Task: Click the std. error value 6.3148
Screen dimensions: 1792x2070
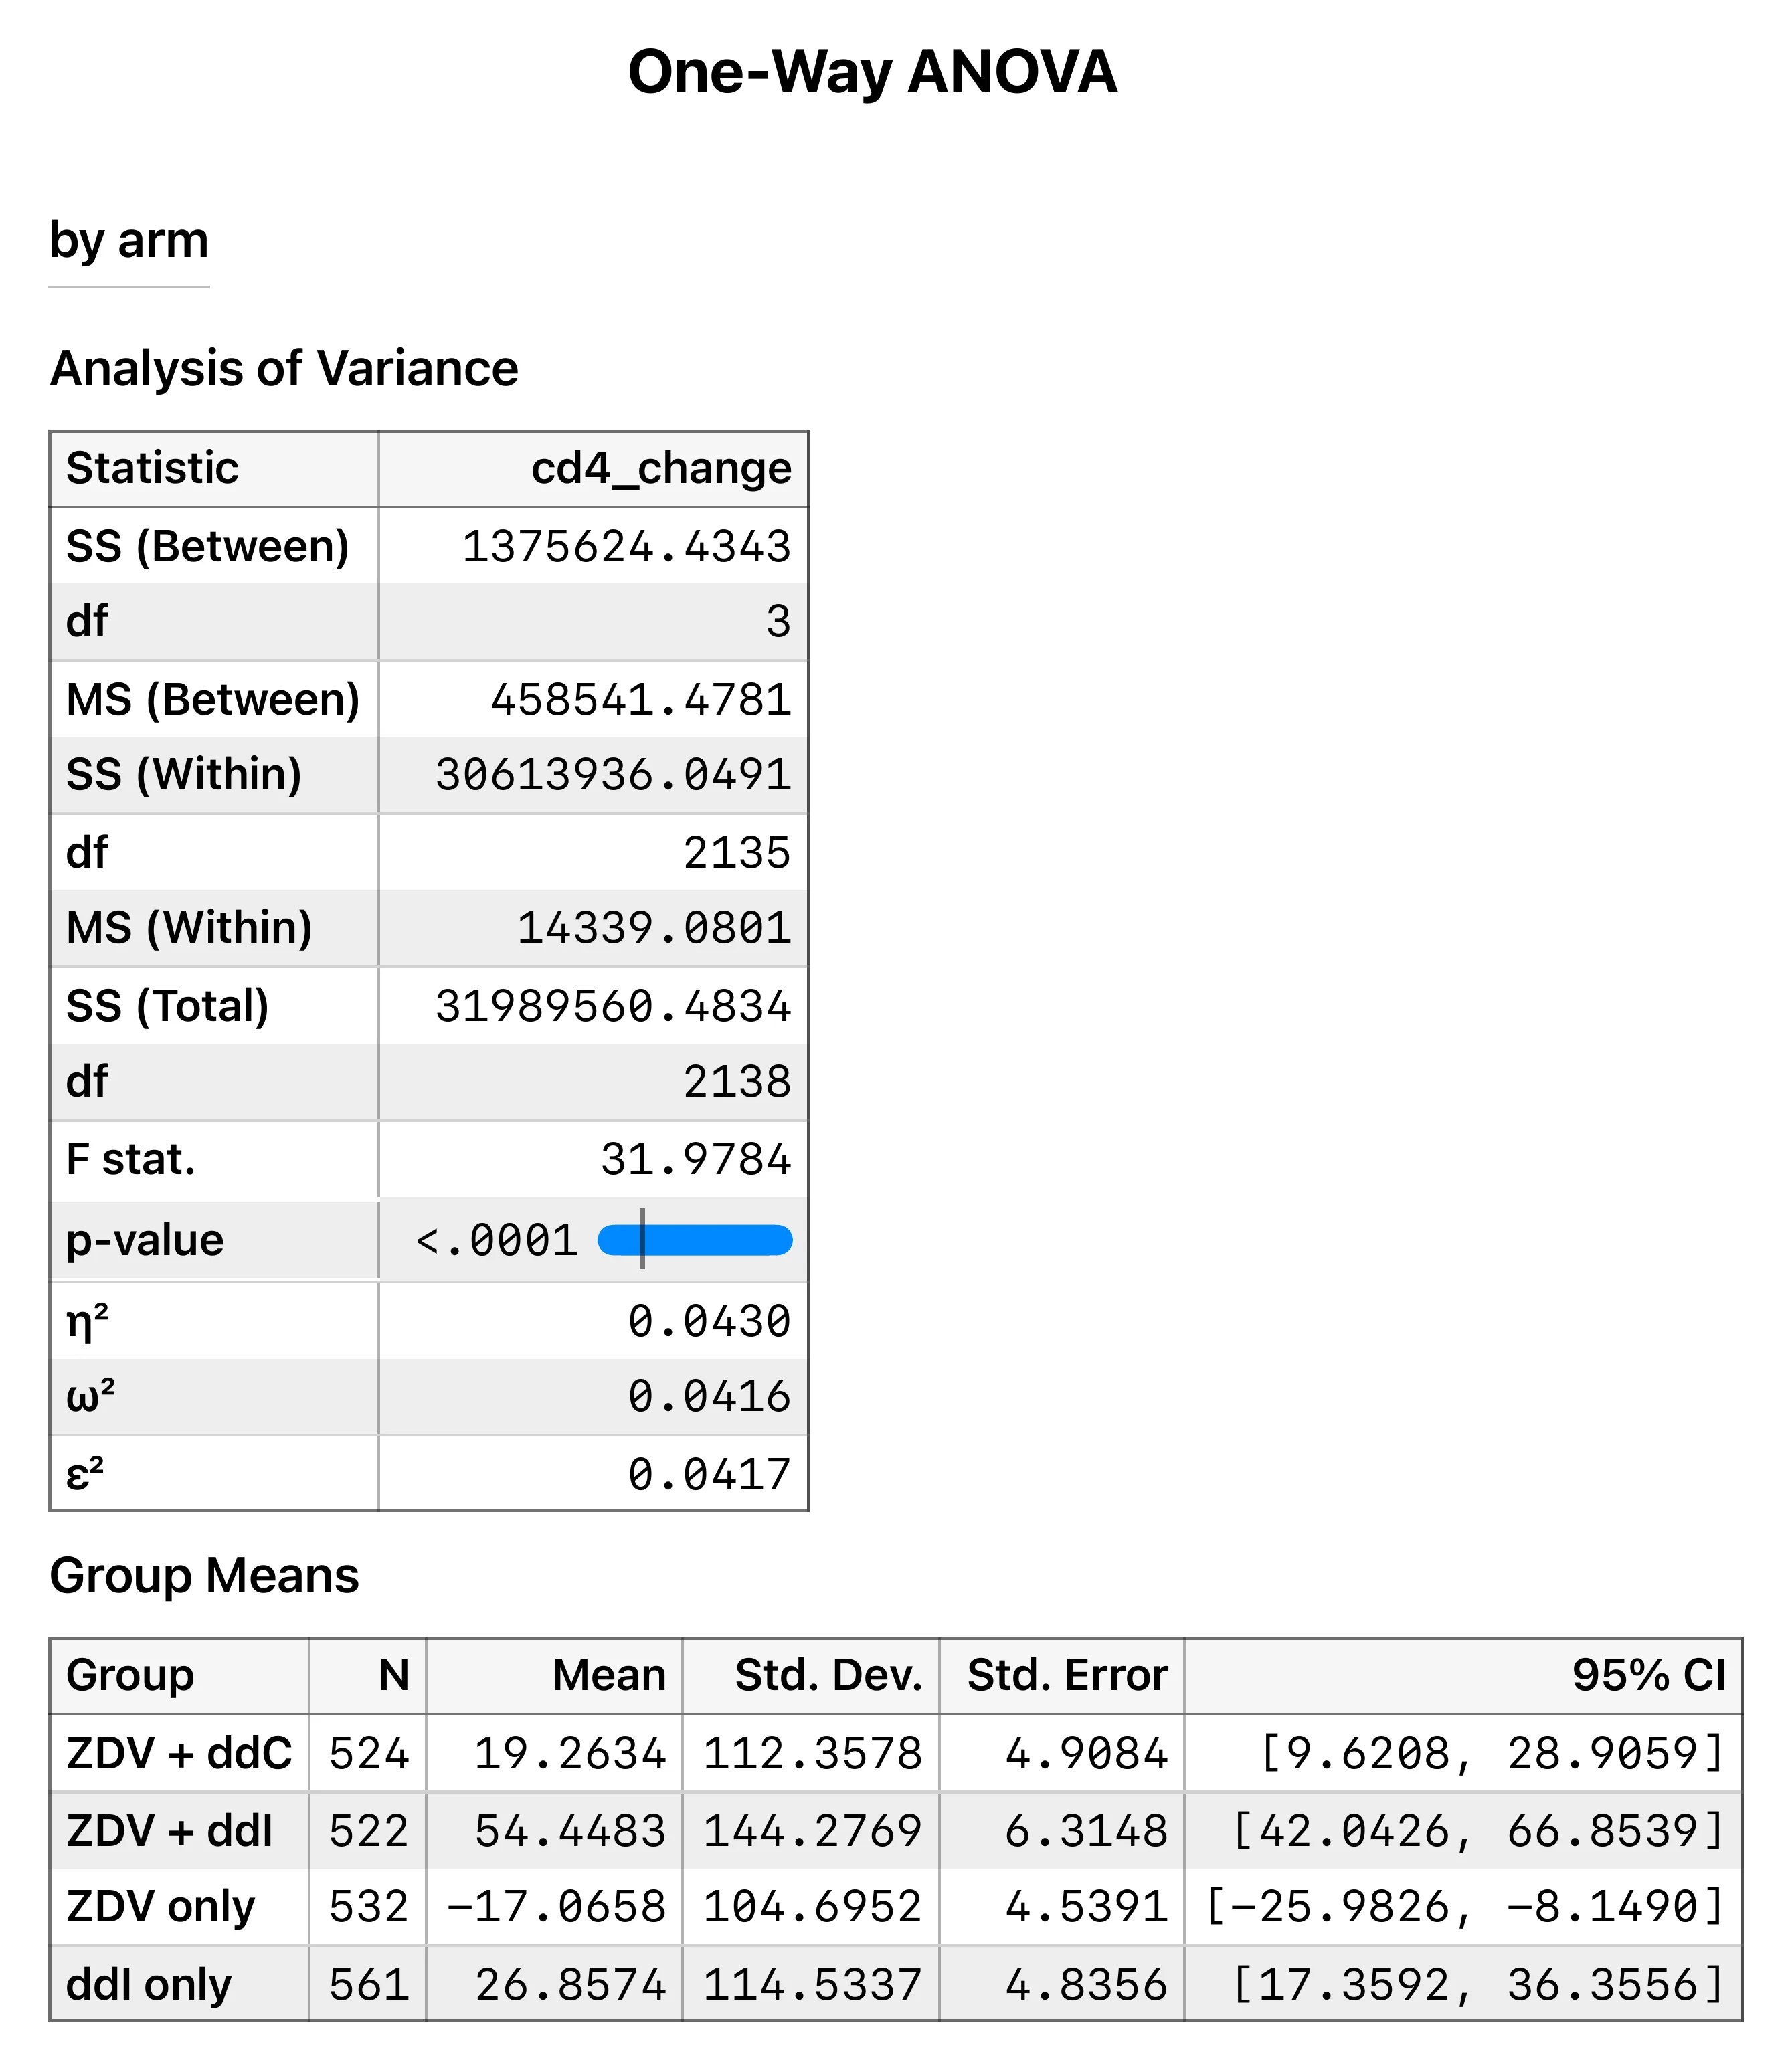Action: point(1086,1831)
